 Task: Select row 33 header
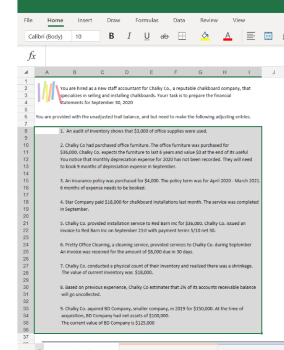point(26,309)
